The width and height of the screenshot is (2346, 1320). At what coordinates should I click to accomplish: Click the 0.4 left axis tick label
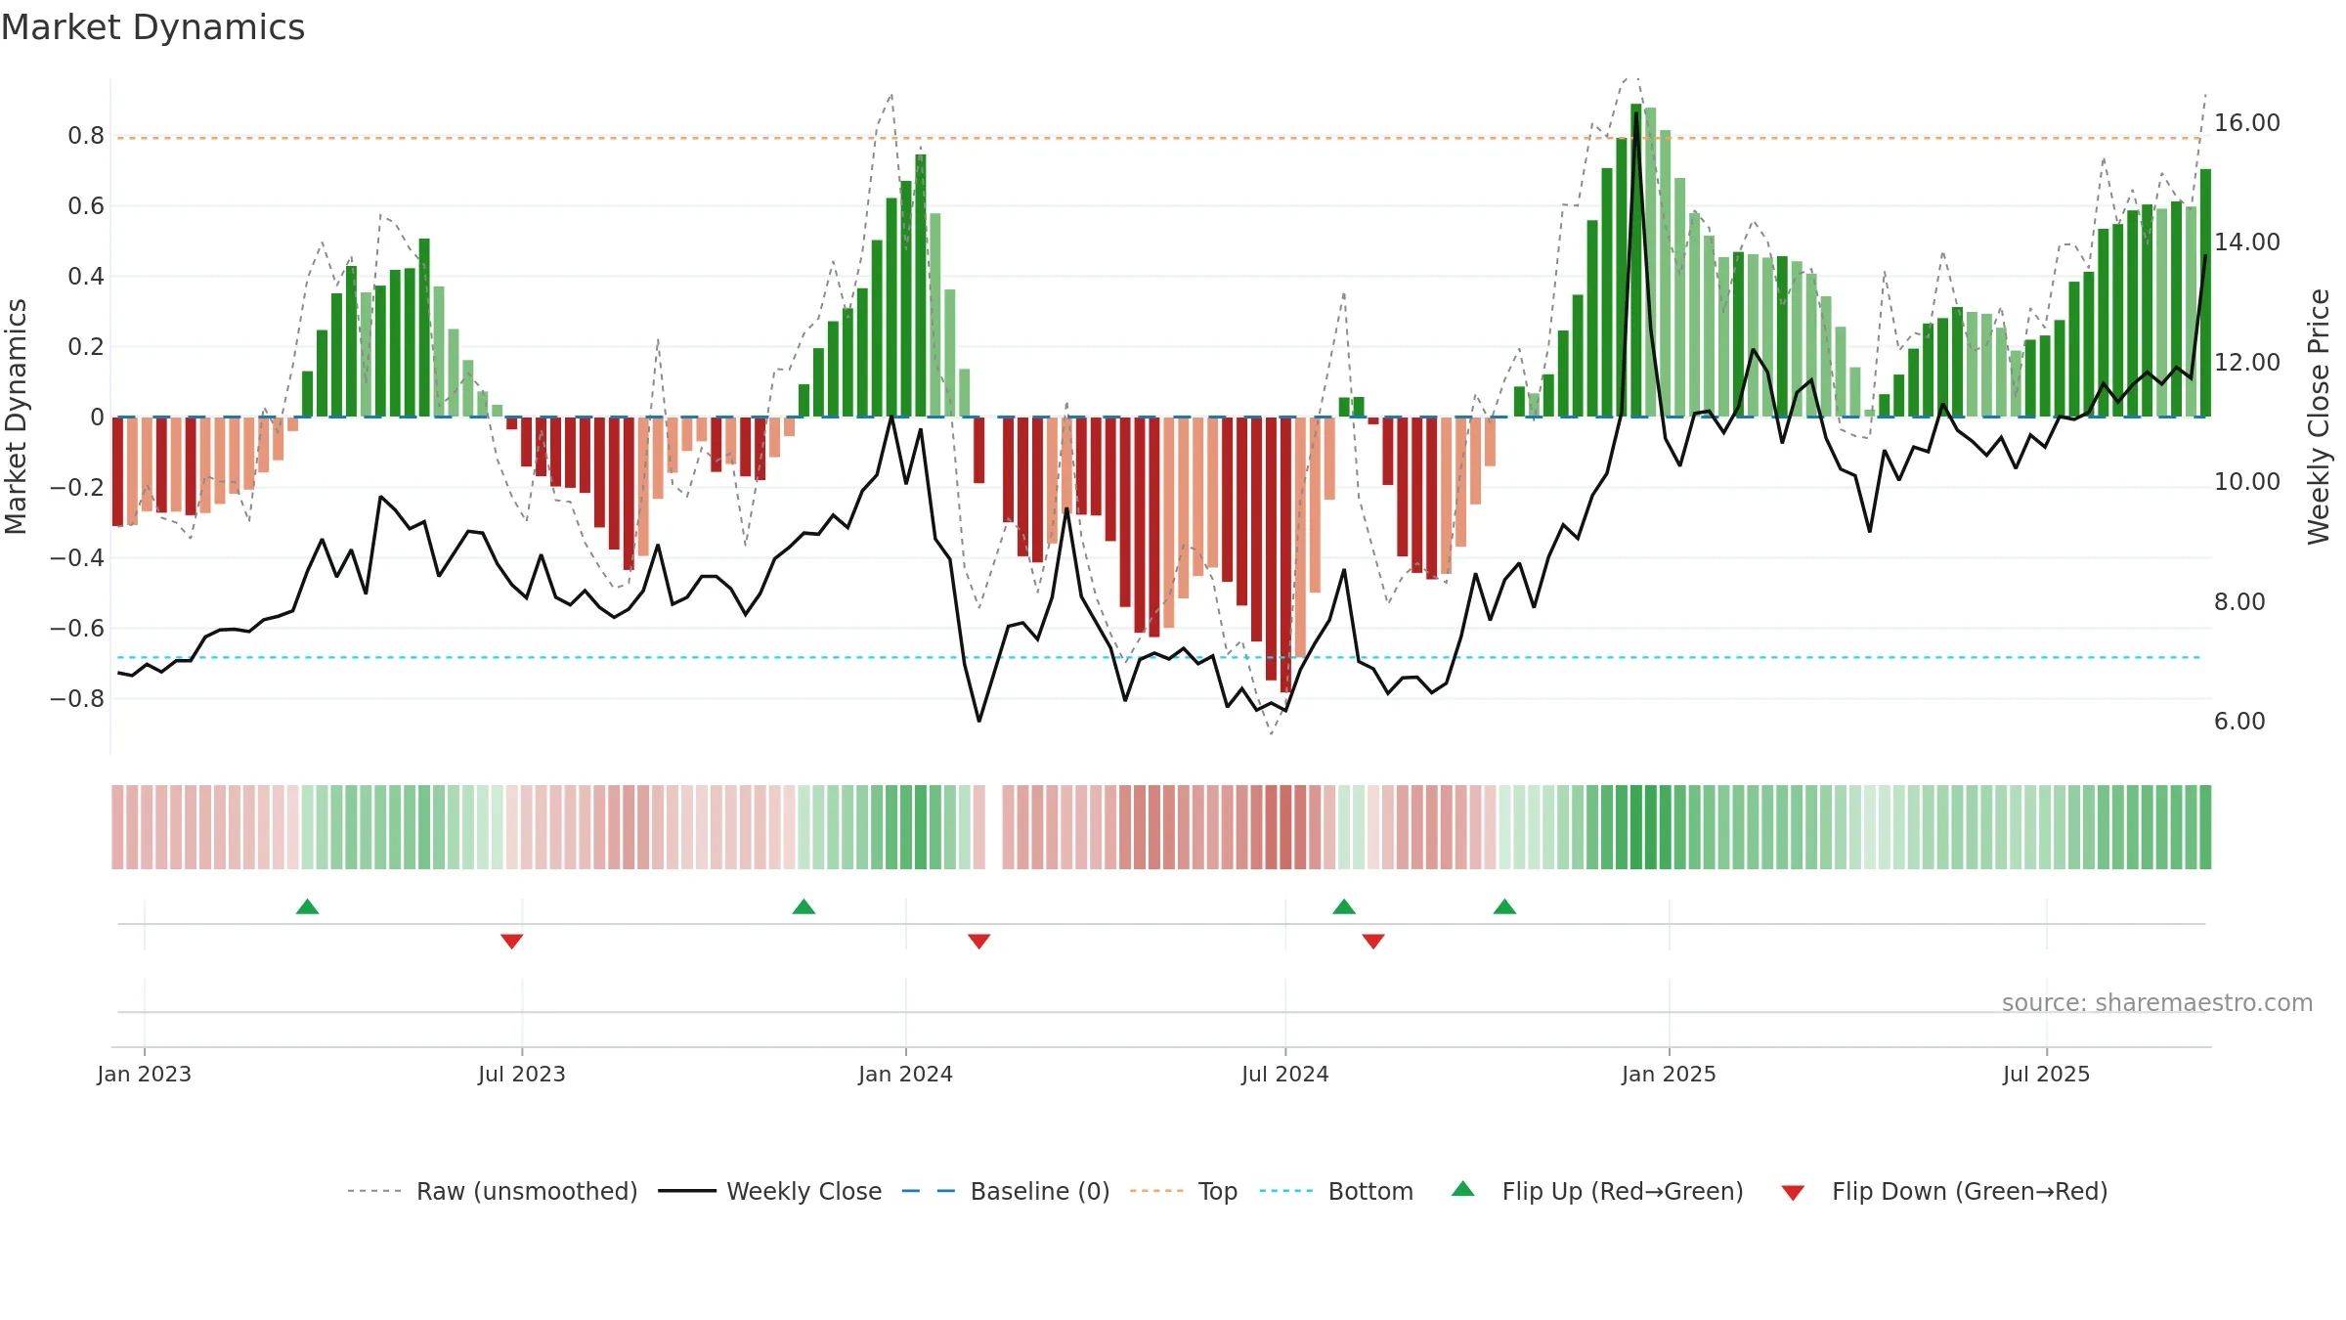click(86, 277)
